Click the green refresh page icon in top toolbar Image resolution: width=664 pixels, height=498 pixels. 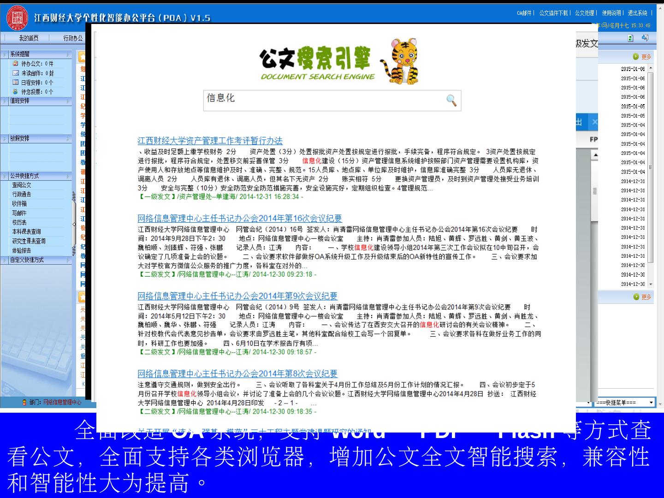click(631, 38)
